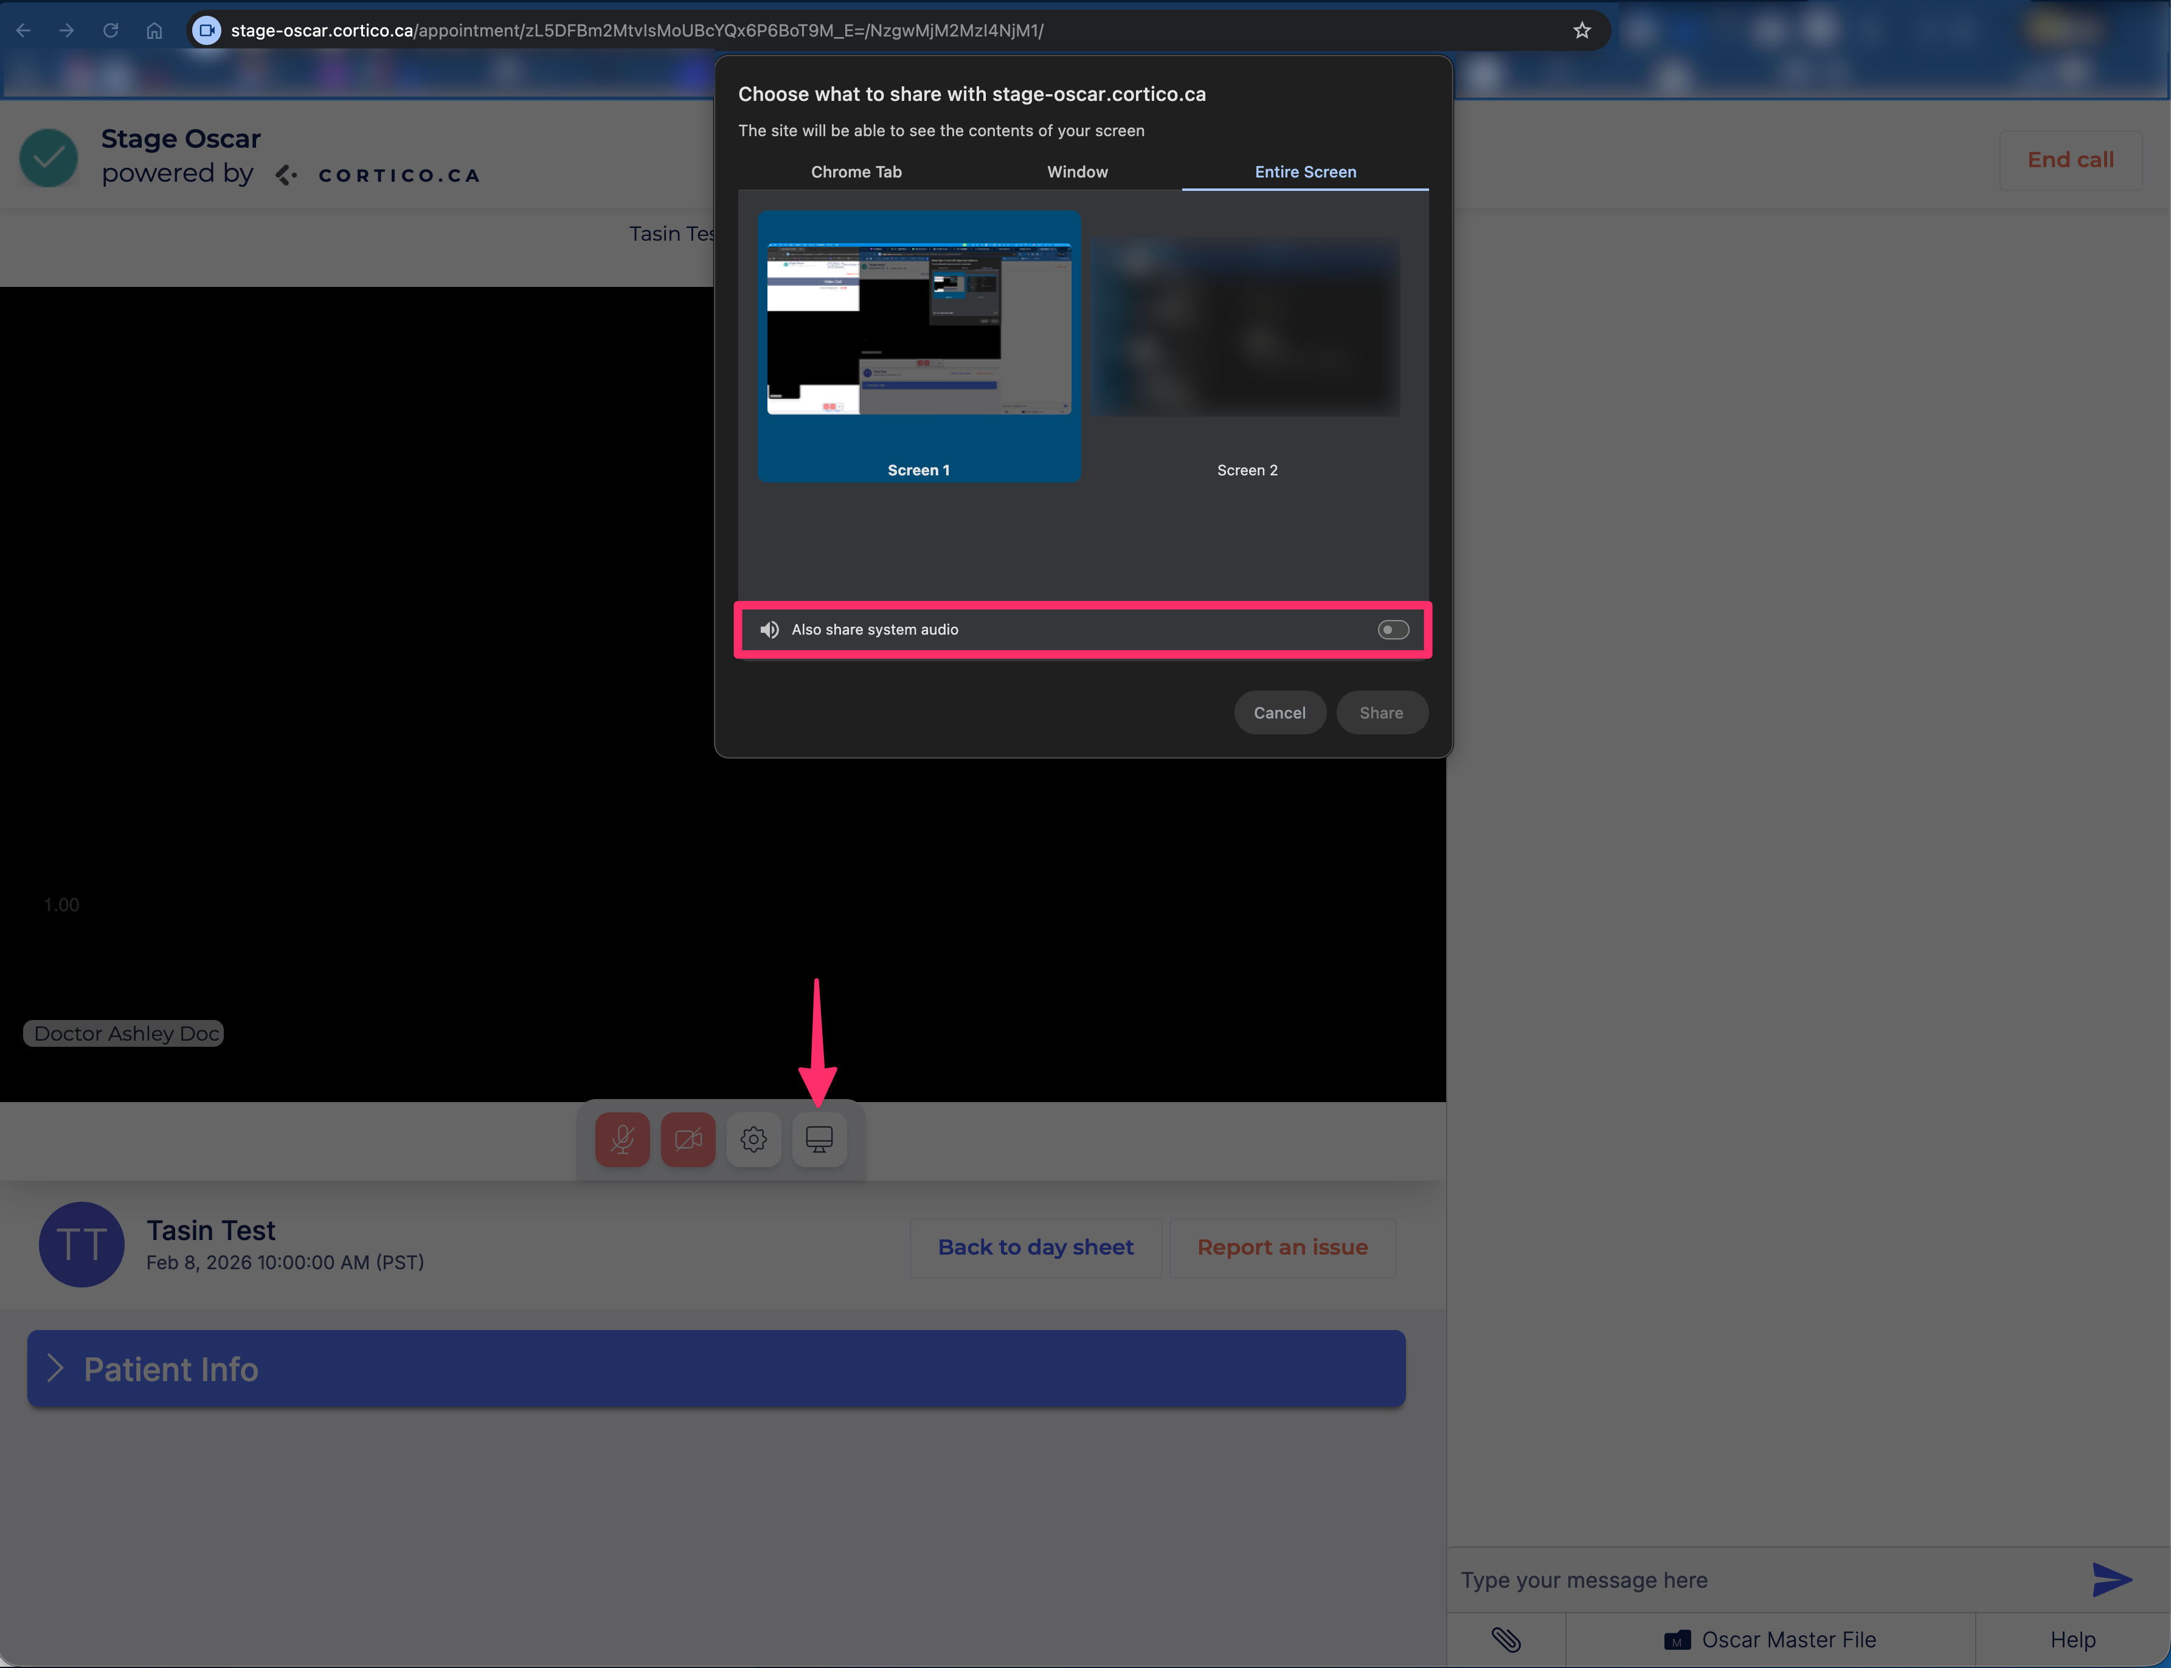Viewport: 2171px width, 1668px height.
Task: Click the browser home icon
Action: coord(154,31)
